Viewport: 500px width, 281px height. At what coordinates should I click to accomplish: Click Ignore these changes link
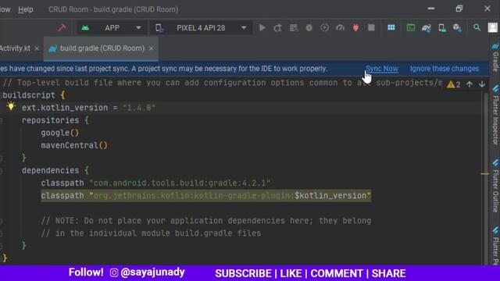tap(445, 69)
